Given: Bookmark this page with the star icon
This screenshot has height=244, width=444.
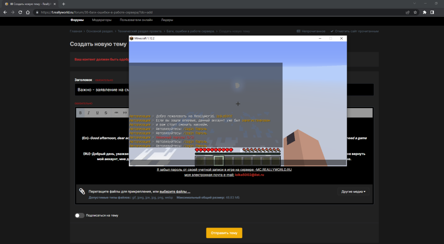Looking at the screenshot, I should pyautogui.click(x=415, y=12).
